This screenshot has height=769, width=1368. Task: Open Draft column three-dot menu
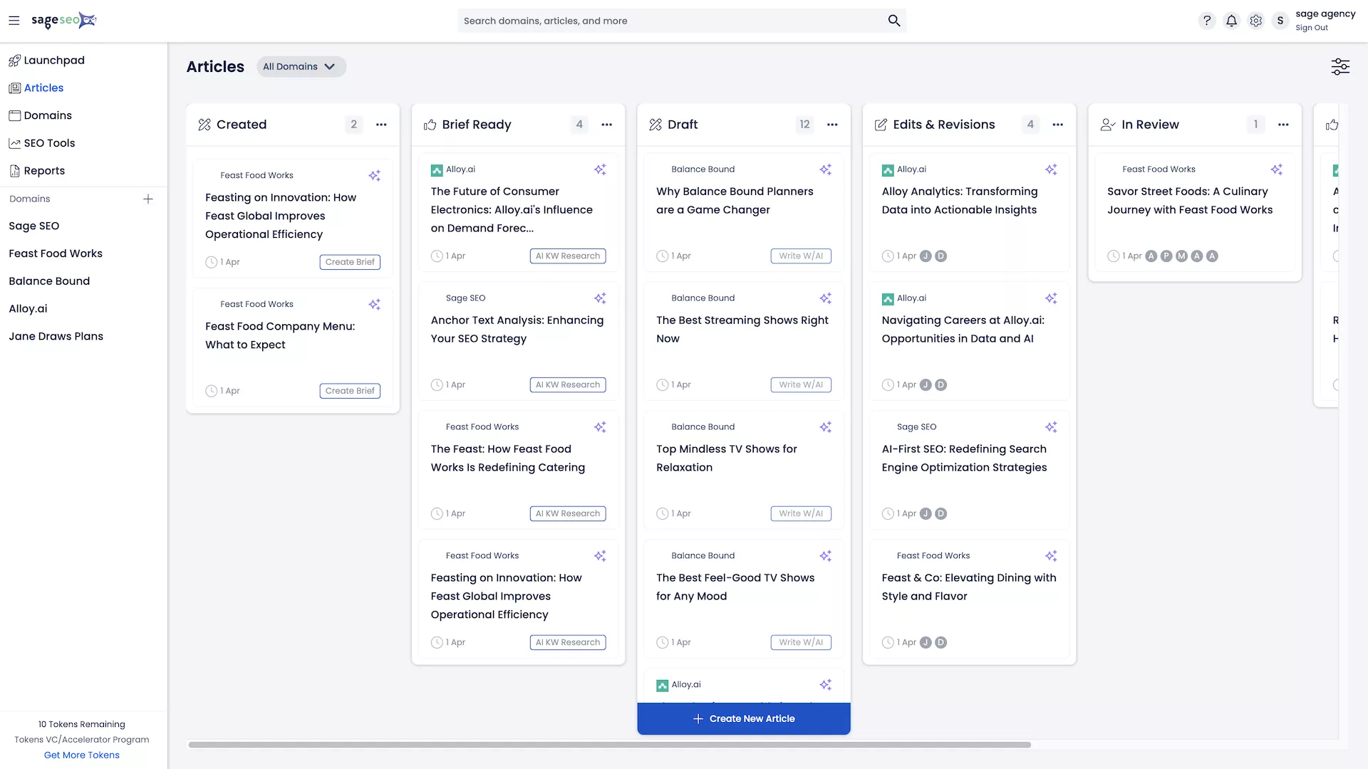[x=831, y=125]
